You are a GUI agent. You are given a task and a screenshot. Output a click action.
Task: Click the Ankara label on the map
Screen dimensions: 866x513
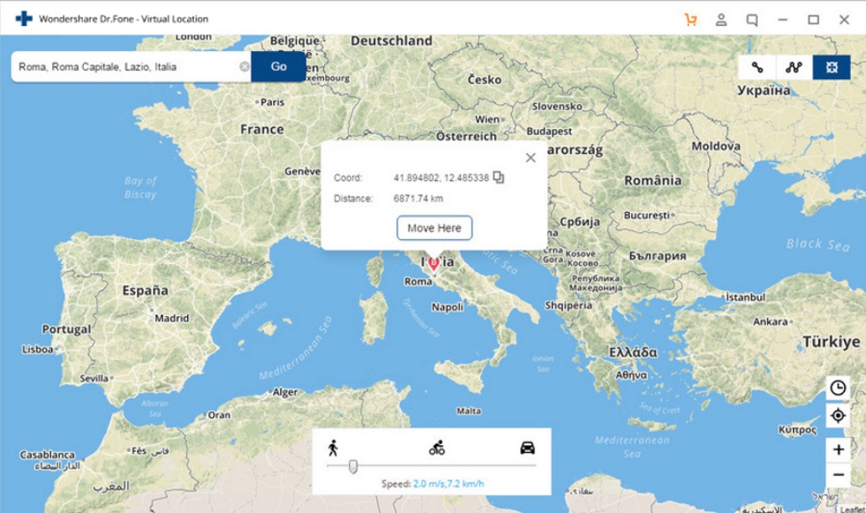tap(769, 322)
